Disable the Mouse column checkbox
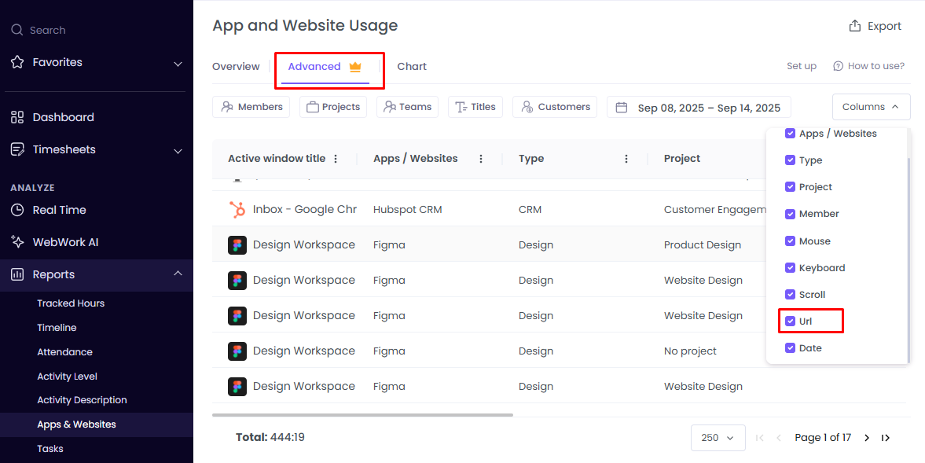The image size is (925, 463). [790, 241]
